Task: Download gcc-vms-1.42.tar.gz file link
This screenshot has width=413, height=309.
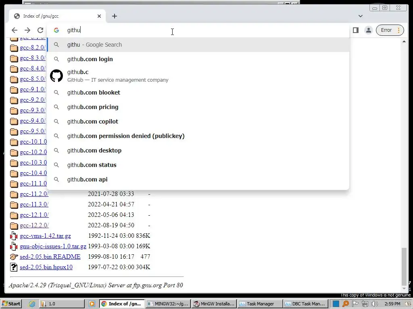Action: click(45, 236)
